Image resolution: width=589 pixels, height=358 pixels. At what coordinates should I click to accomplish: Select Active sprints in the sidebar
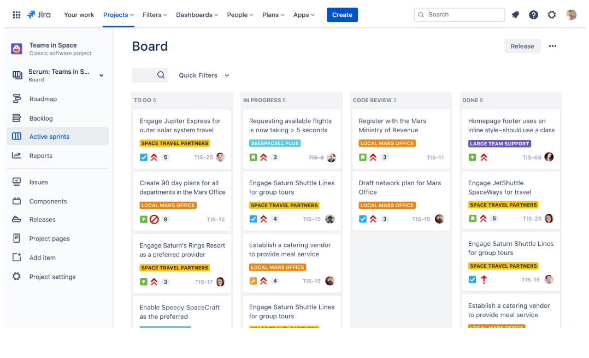point(58,136)
